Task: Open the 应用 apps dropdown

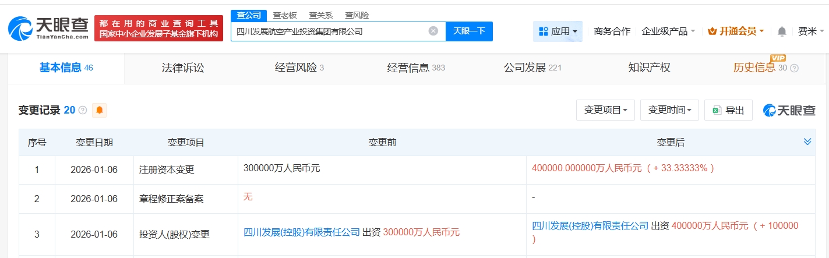Action: [x=558, y=31]
